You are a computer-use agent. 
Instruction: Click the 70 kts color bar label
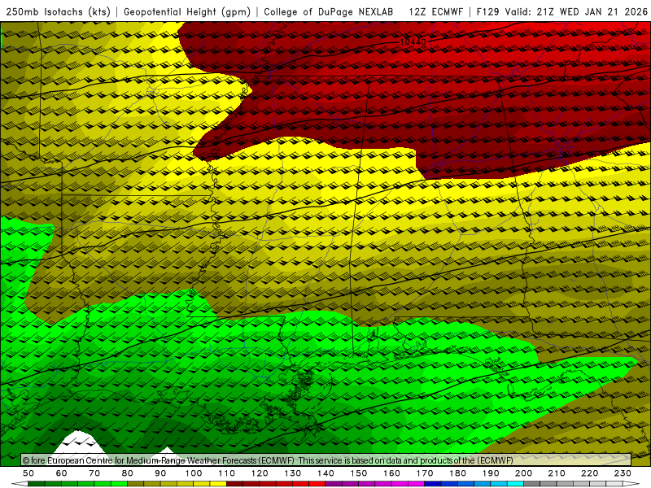point(94,473)
